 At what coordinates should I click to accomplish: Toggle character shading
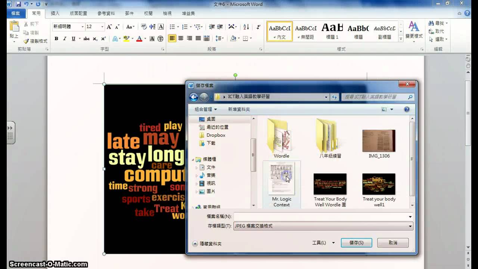(x=152, y=38)
